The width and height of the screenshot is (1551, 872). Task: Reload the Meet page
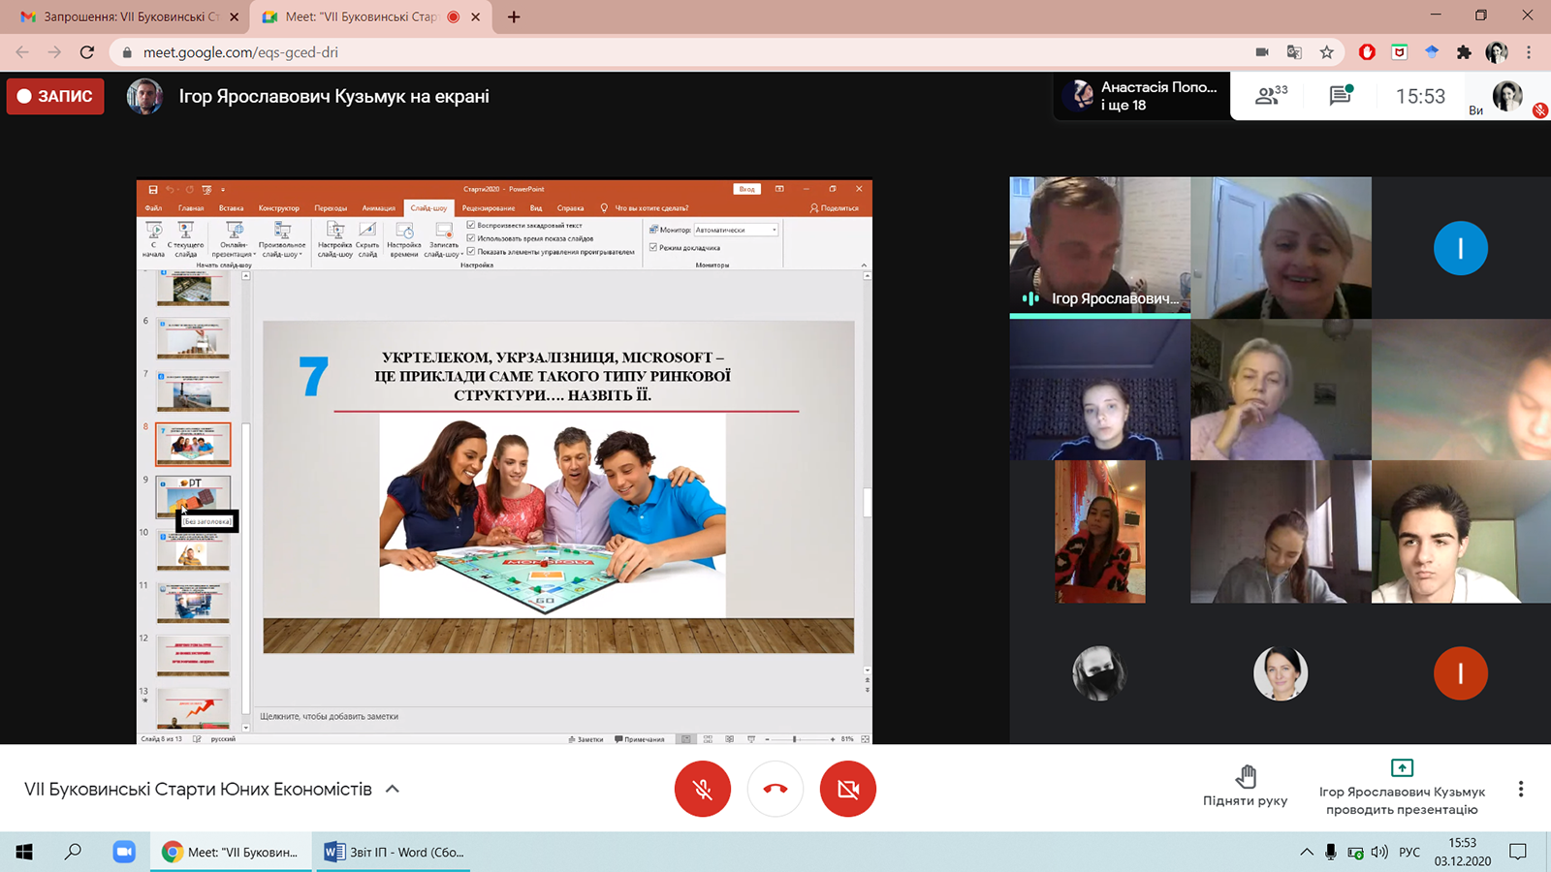(x=87, y=52)
